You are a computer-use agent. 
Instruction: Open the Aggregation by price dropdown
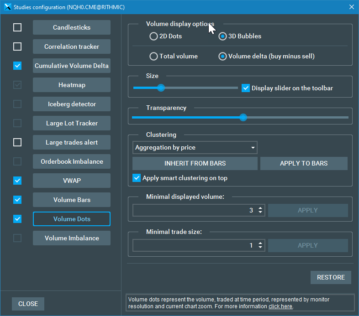(x=195, y=148)
